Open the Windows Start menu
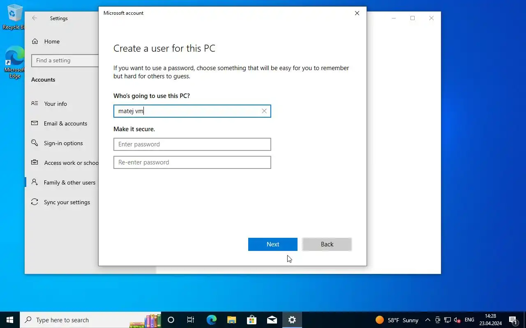Screen dimensions: 526x328 click(10, 320)
